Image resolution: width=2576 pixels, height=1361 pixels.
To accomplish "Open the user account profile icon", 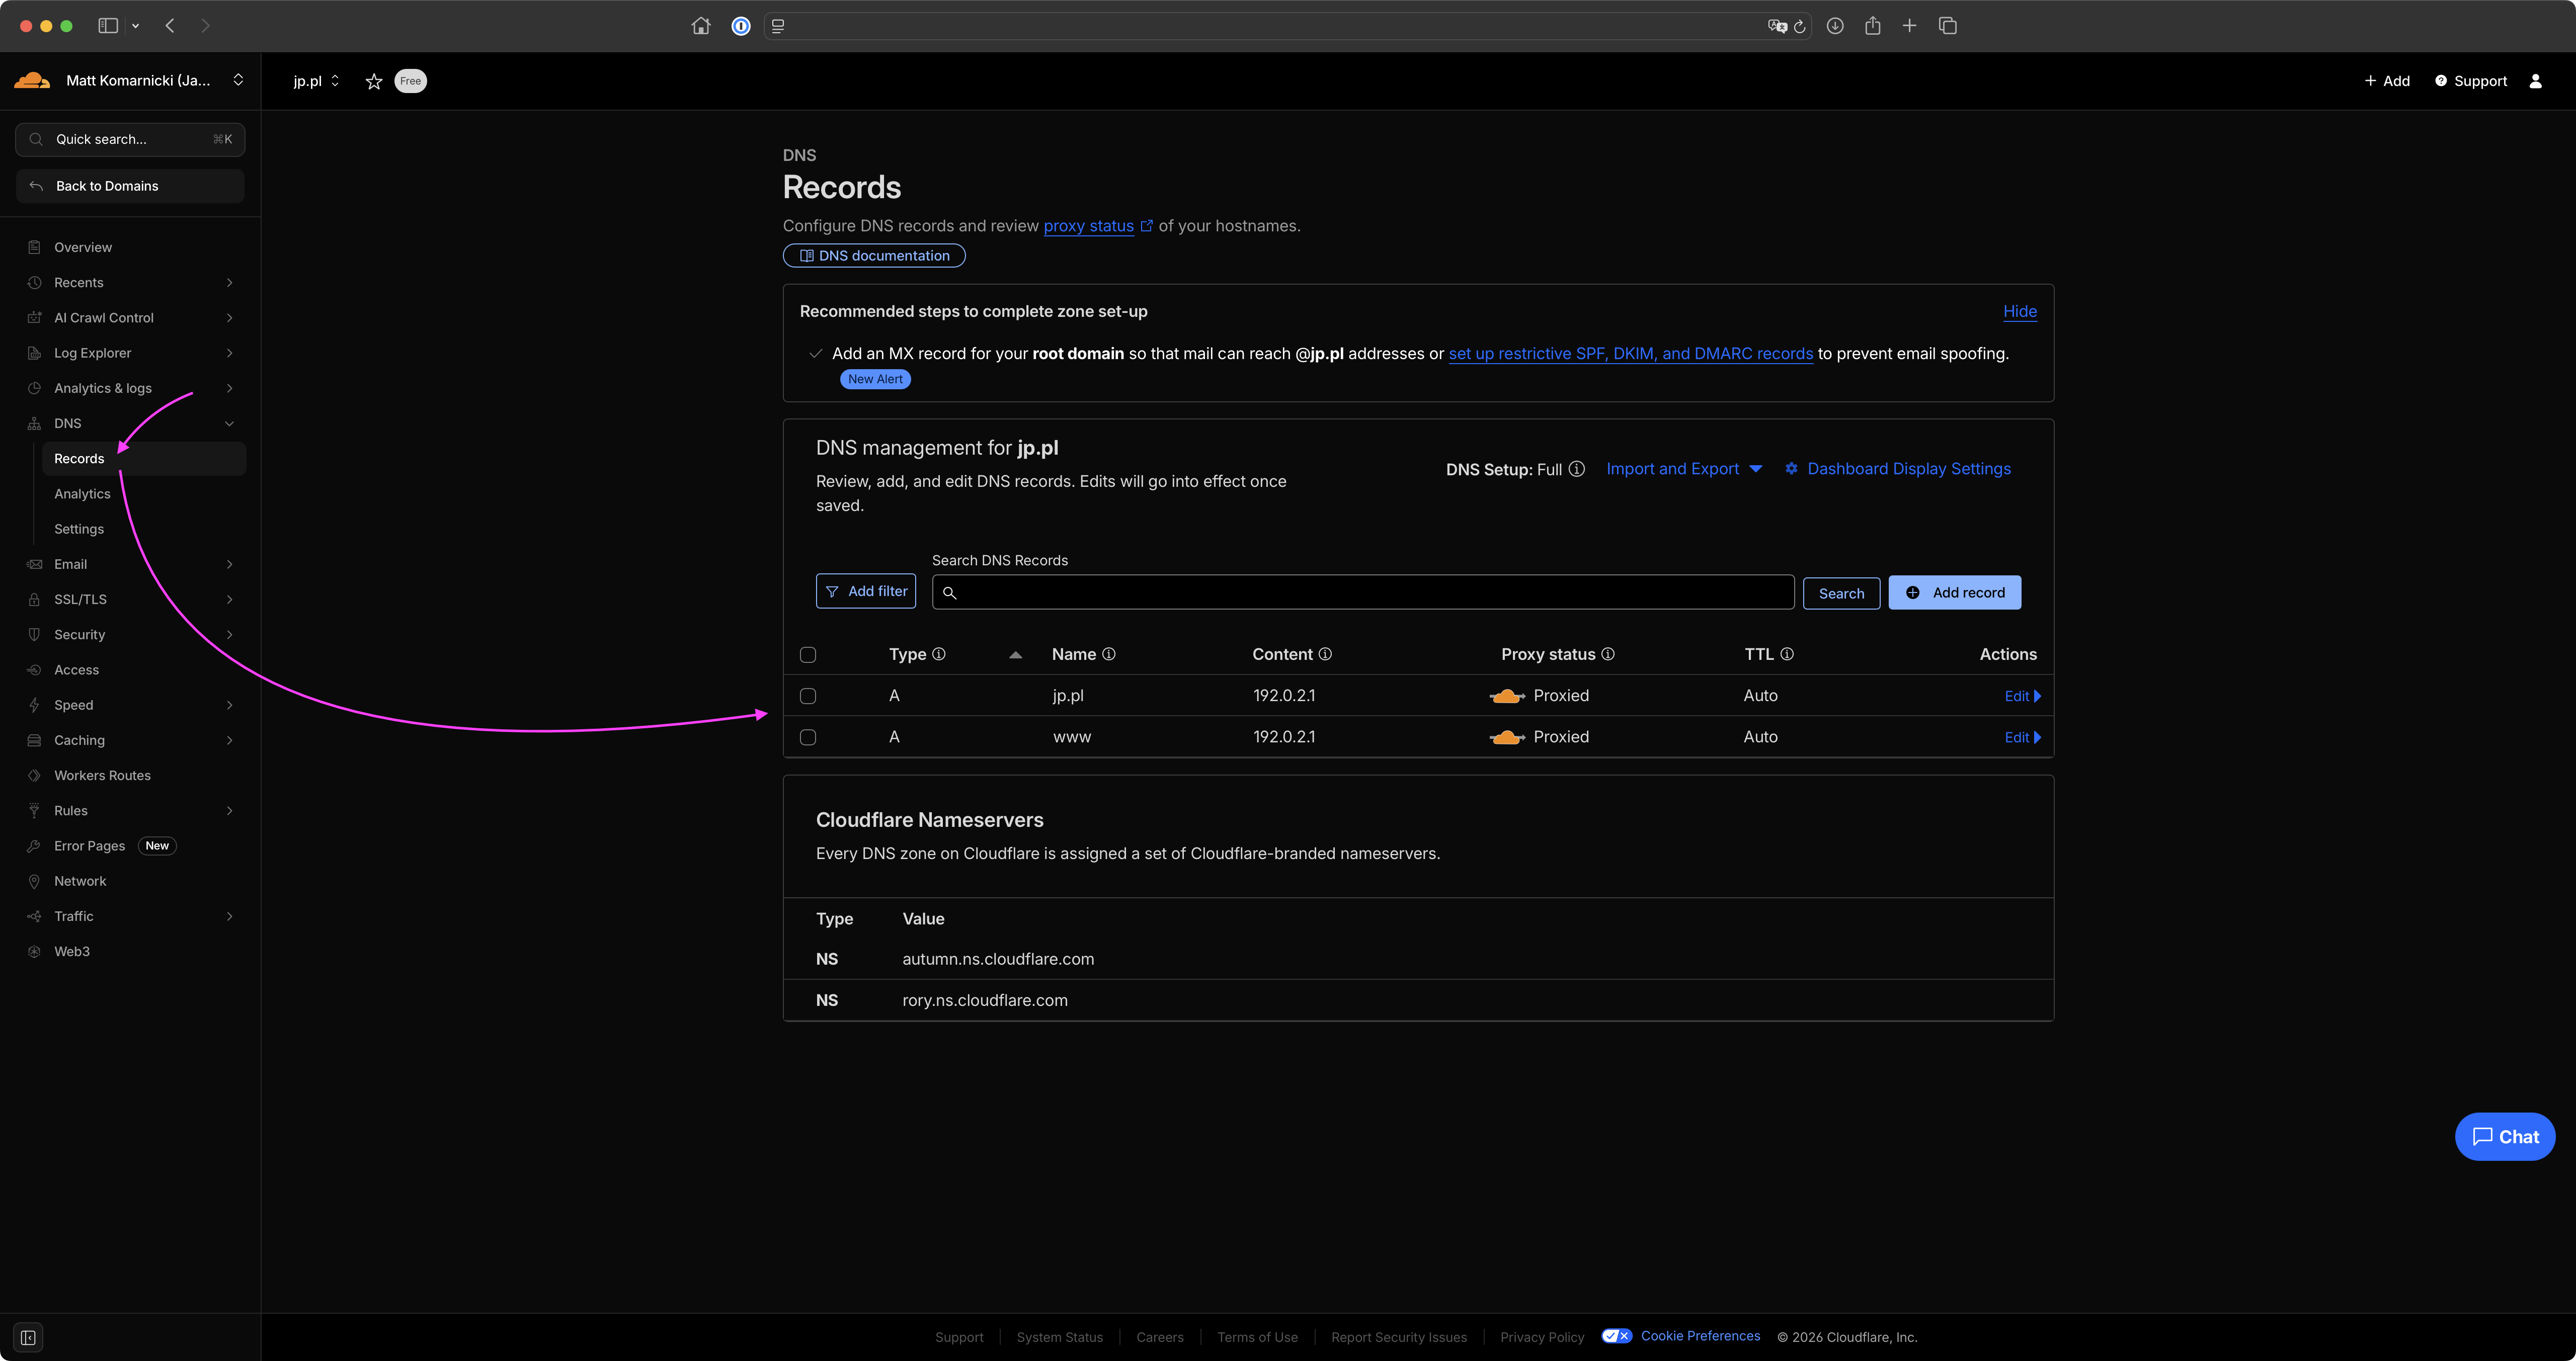I will point(2535,81).
